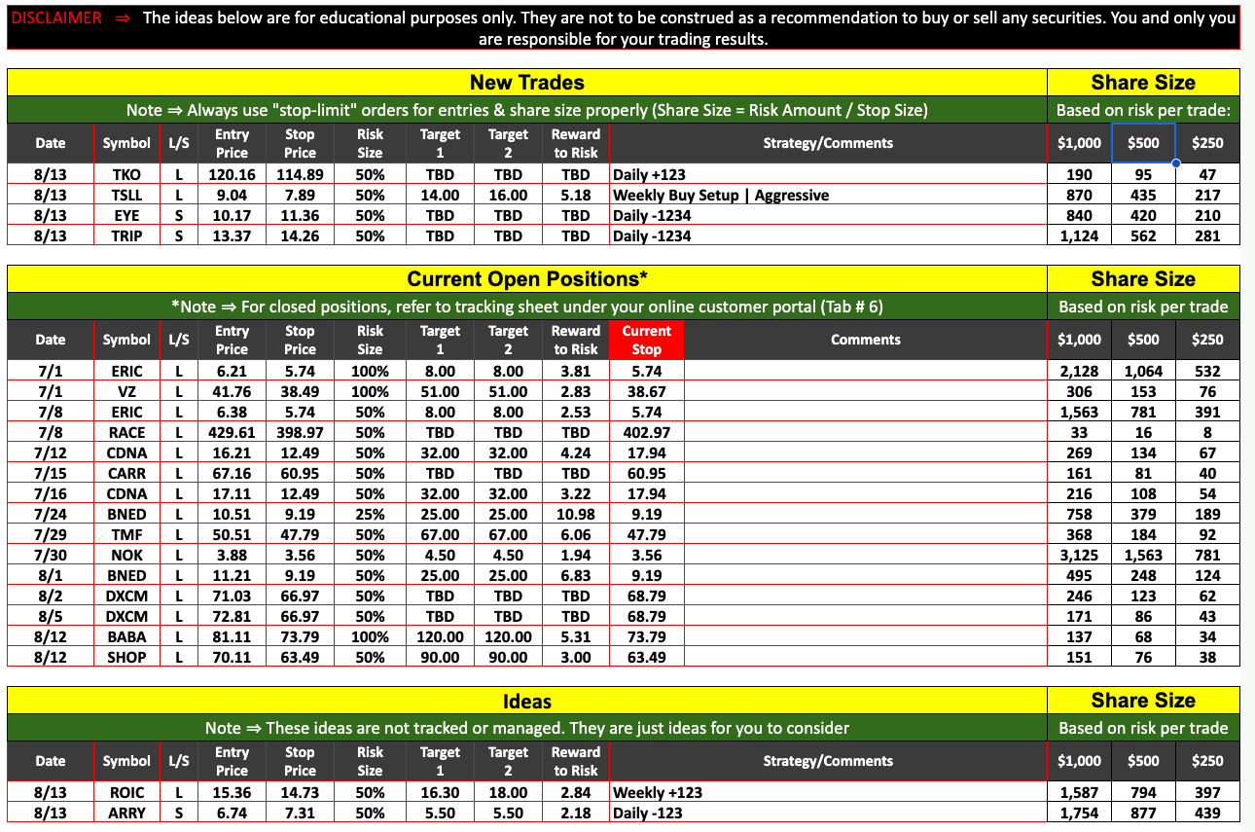Click the 3,125 share size cell

click(1079, 555)
